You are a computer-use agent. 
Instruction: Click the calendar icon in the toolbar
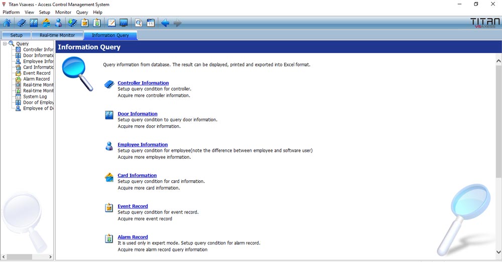coord(151,23)
